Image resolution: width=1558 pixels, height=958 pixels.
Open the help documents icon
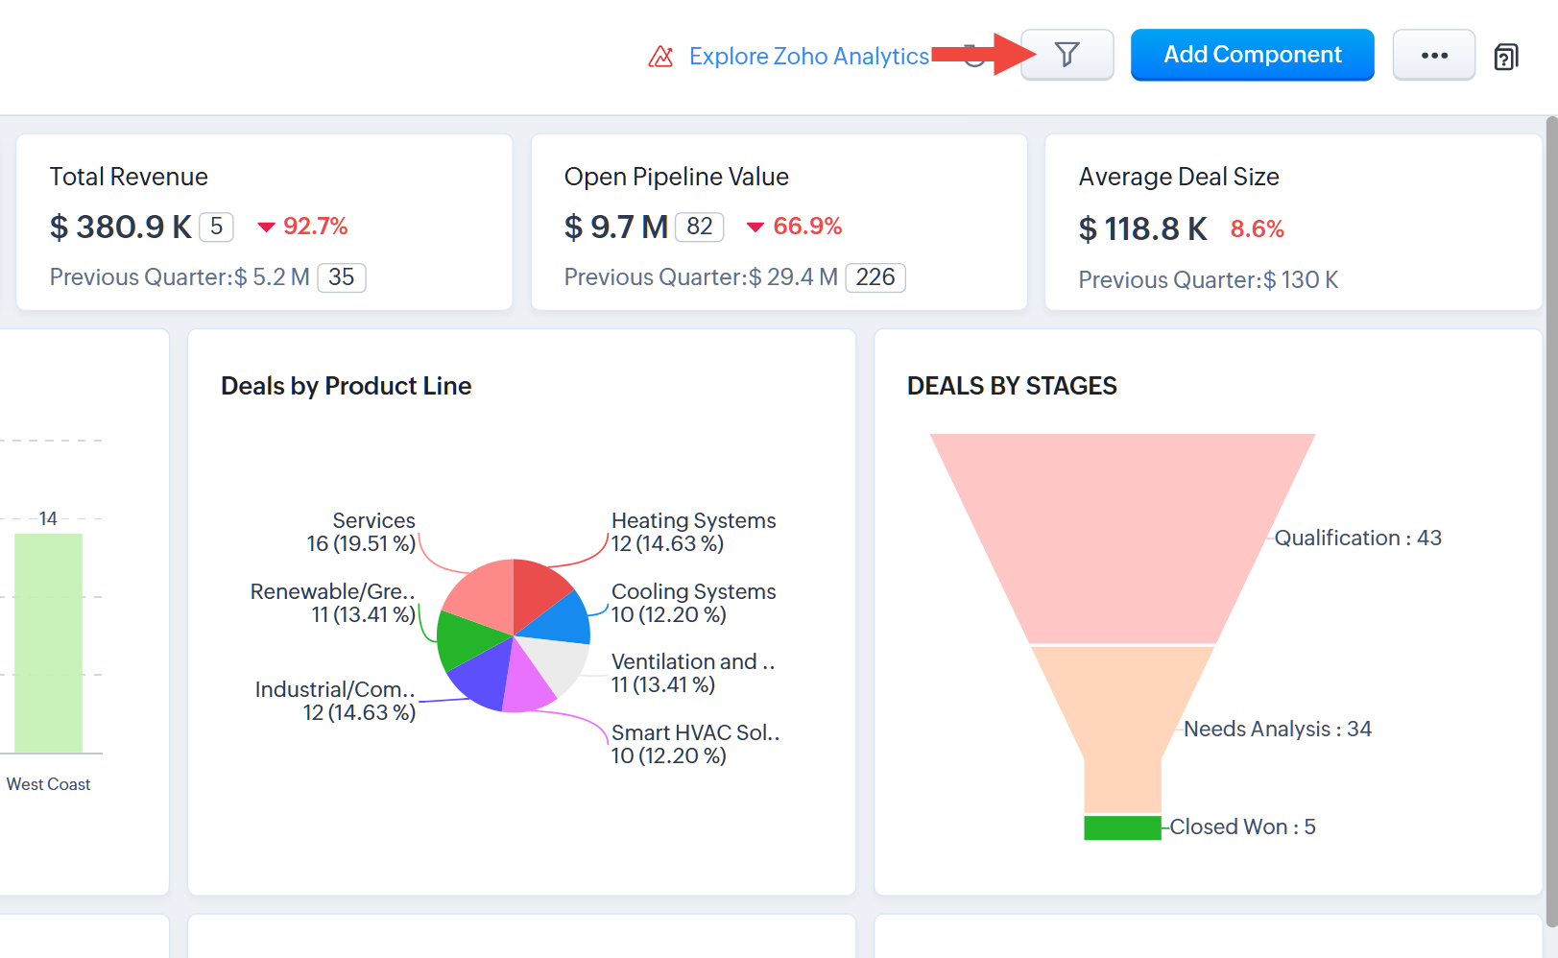point(1505,57)
